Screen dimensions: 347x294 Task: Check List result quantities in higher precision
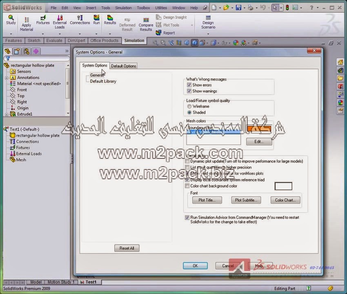pos(187,167)
